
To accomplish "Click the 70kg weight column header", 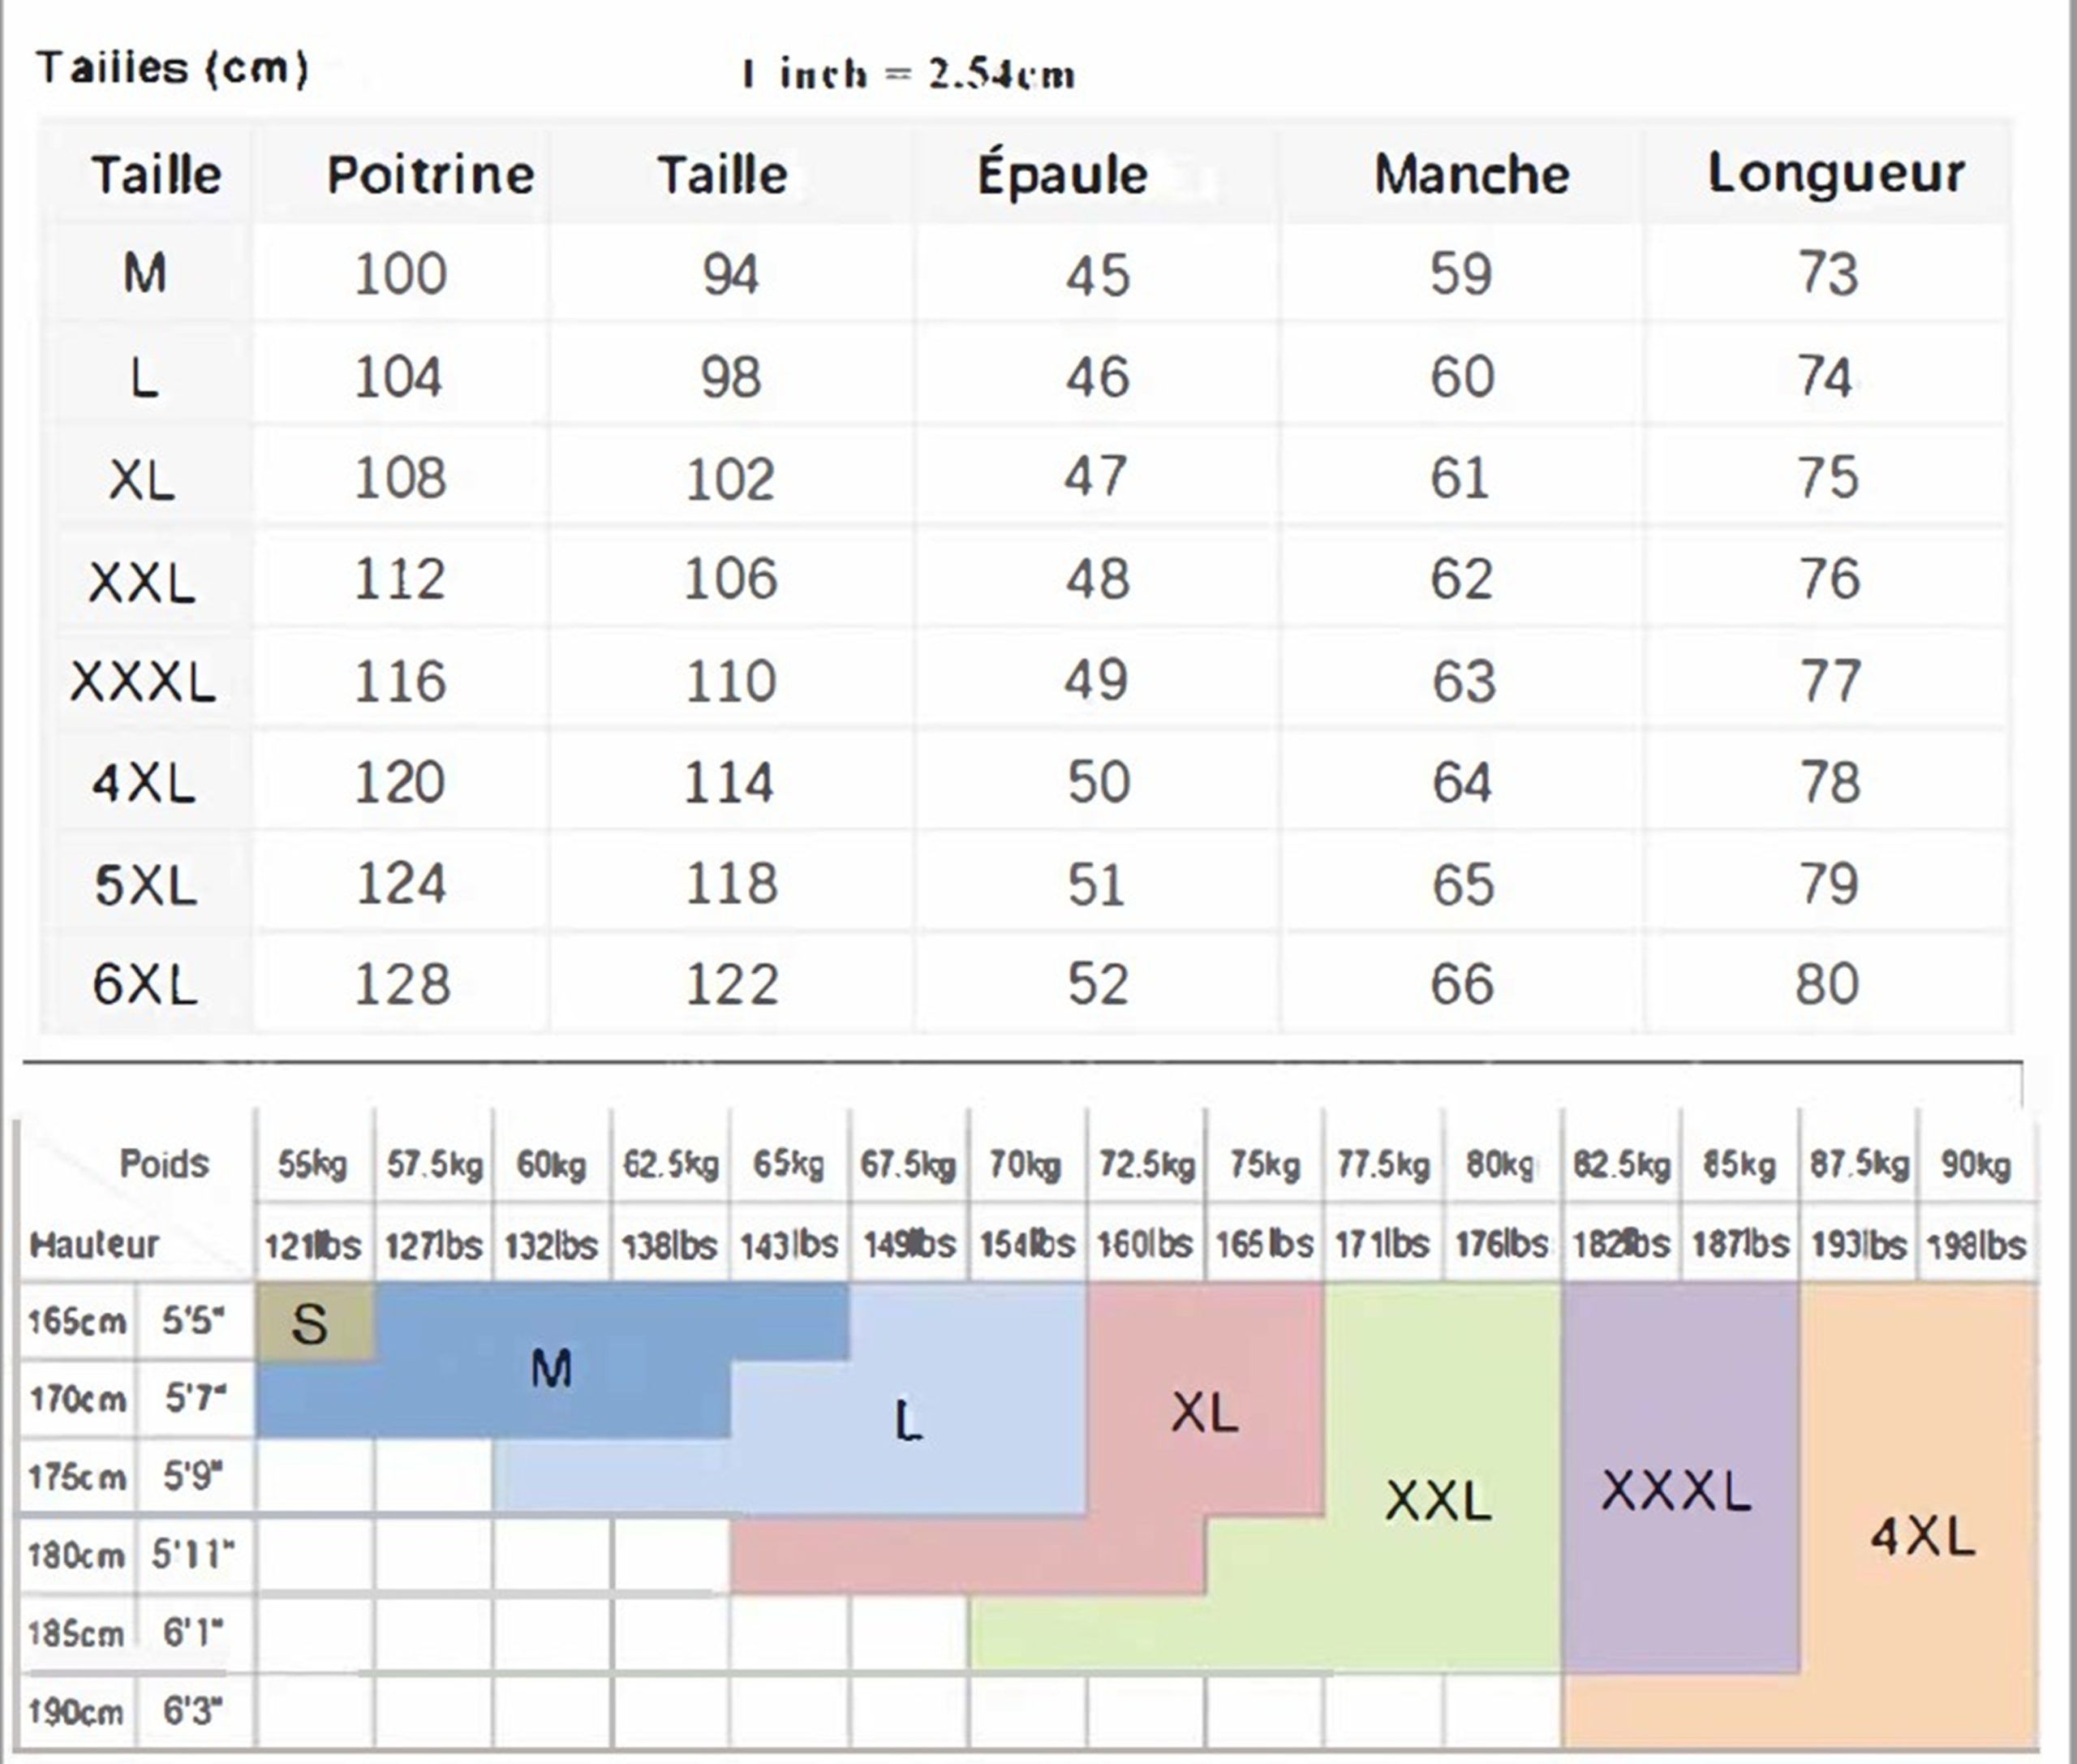I will pyautogui.click(x=1026, y=1165).
